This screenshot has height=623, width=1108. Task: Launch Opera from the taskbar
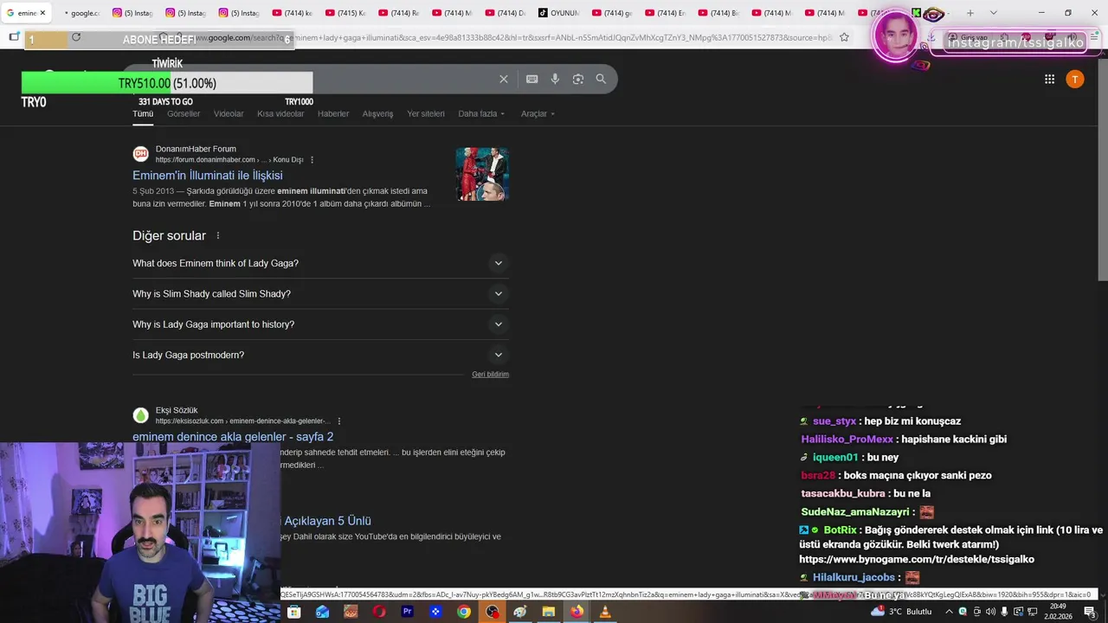click(x=379, y=612)
